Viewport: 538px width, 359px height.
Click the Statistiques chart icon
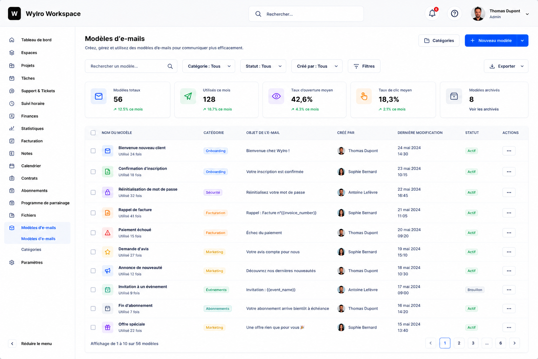tap(12, 128)
